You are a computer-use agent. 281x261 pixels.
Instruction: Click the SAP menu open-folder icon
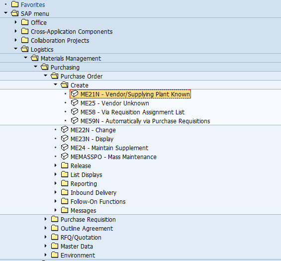(x=15, y=13)
